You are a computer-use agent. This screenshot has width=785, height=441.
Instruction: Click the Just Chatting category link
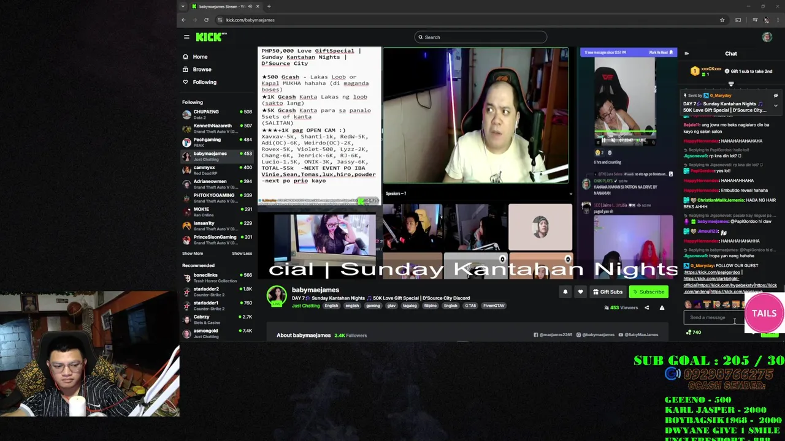[305, 306]
